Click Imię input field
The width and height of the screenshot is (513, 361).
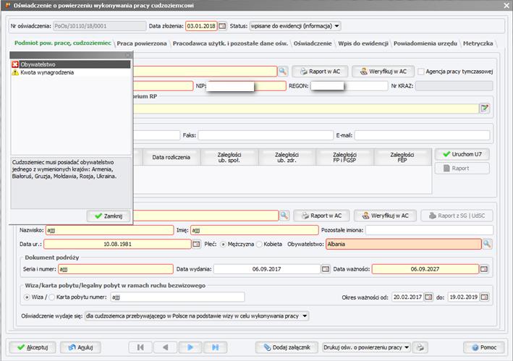[255, 230]
